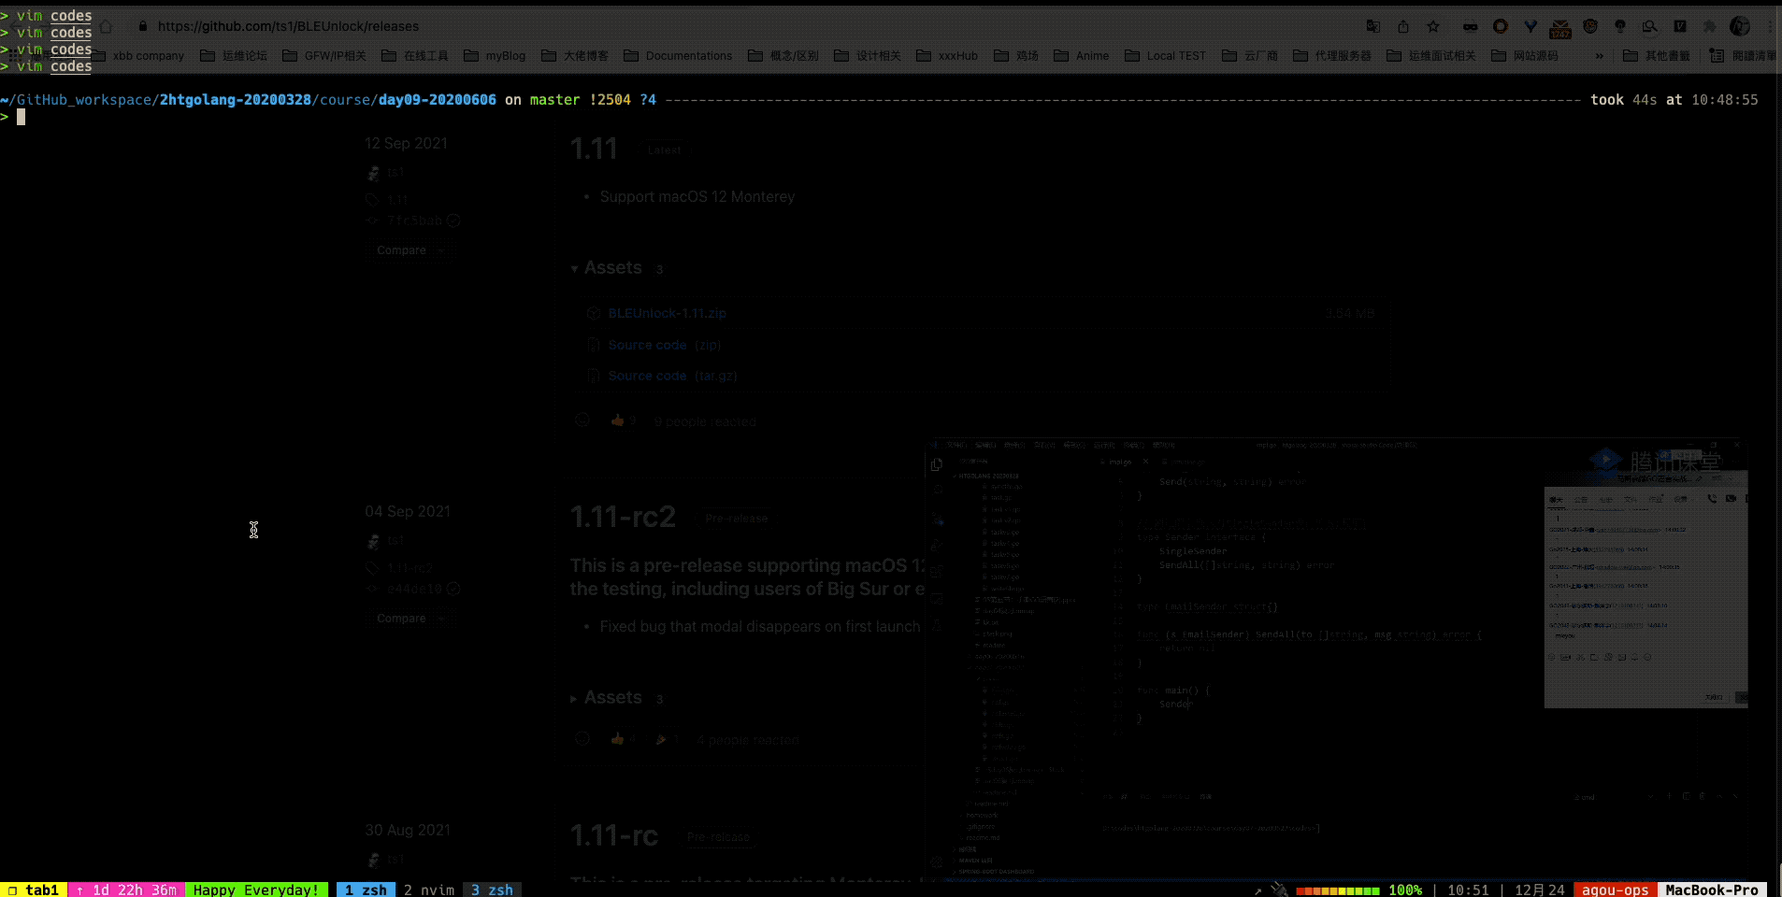Click the translate page icon in address bar
Screen dimensions: 1782x897
(x=1372, y=26)
